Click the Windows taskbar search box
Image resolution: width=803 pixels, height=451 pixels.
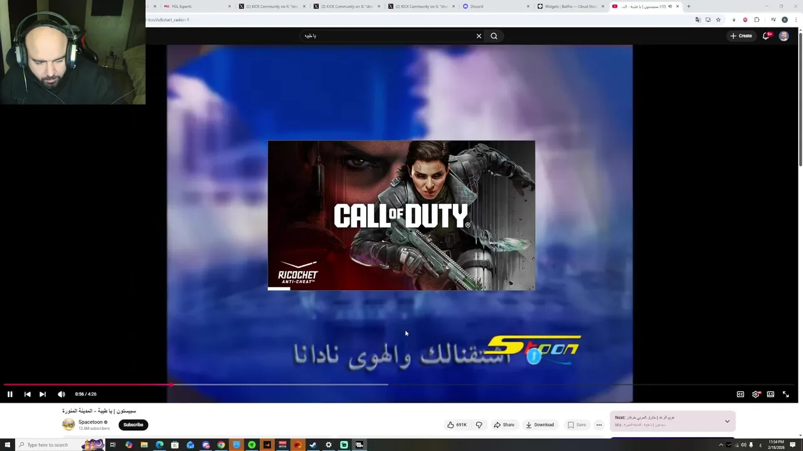(x=61, y=445)
